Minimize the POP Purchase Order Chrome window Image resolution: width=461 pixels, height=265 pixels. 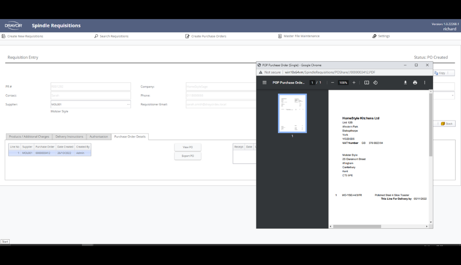(x=405, y=65)
